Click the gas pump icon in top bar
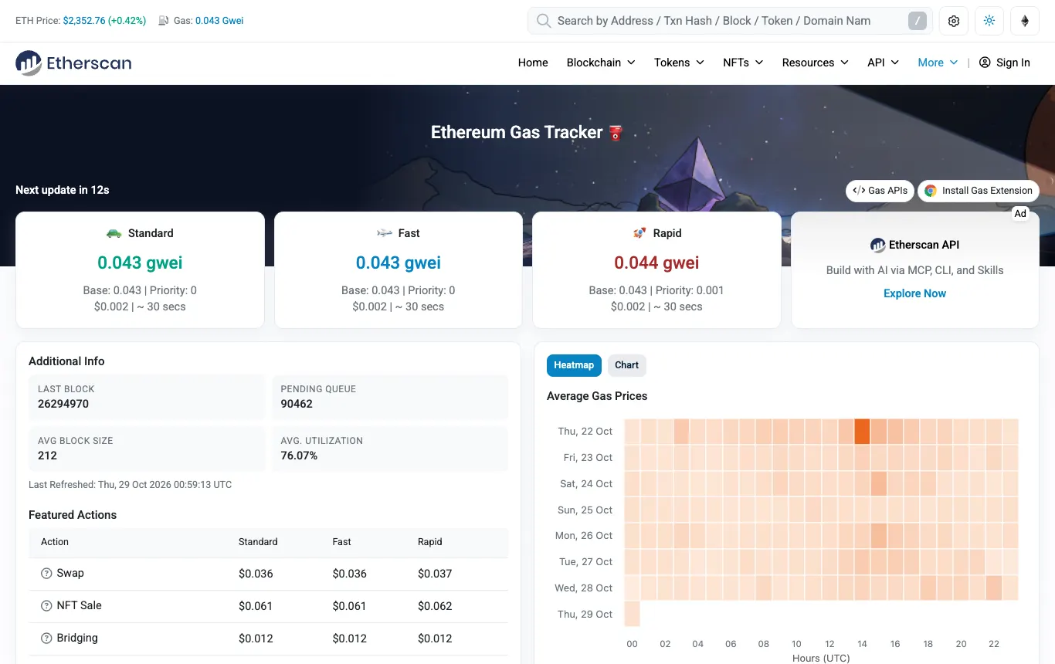The width and height of the screenshot is (1055, 664). click(164, 21)
